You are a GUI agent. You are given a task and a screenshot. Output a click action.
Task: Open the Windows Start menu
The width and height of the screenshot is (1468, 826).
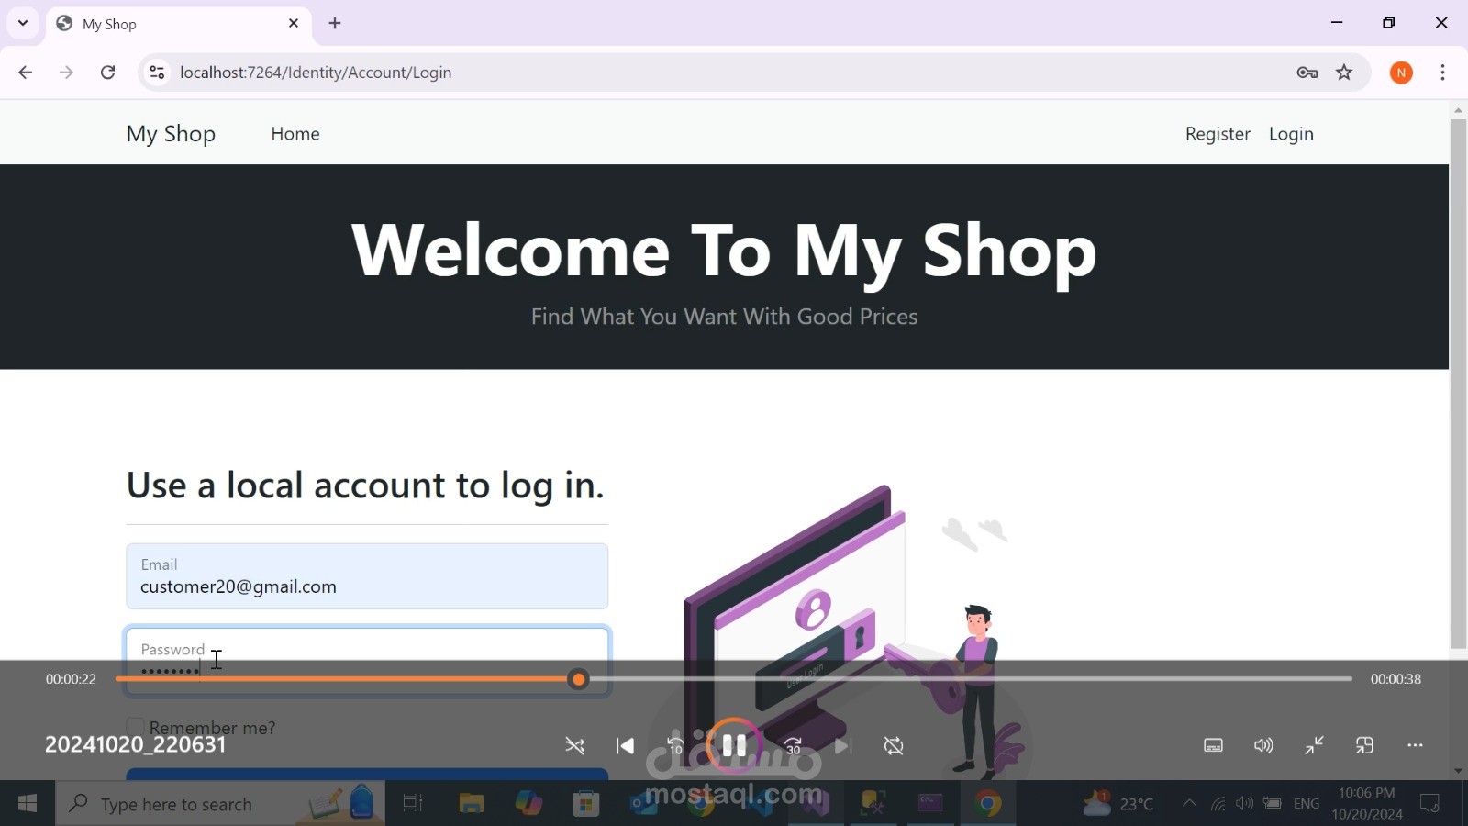click(x=28, y=804)
